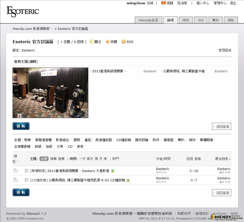Filter by category 高清播放器
244x222 pixels.
(x=103, y=140)
